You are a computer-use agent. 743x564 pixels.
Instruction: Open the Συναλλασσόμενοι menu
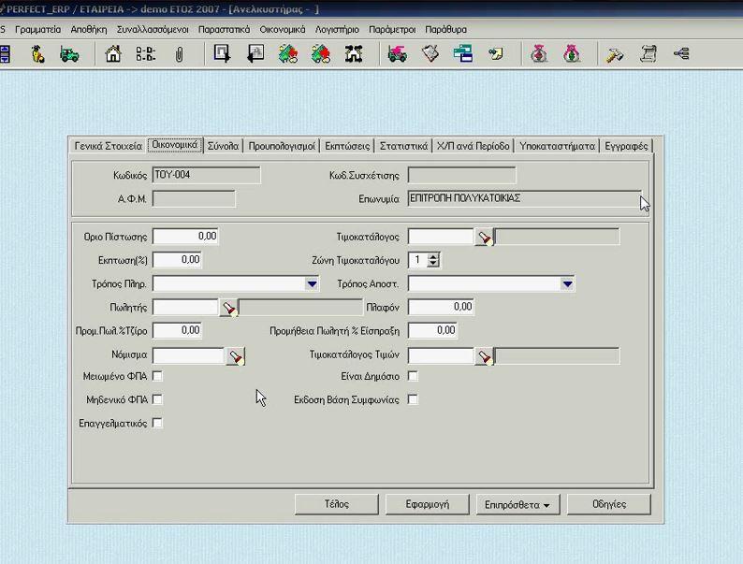tap(153, 29)
